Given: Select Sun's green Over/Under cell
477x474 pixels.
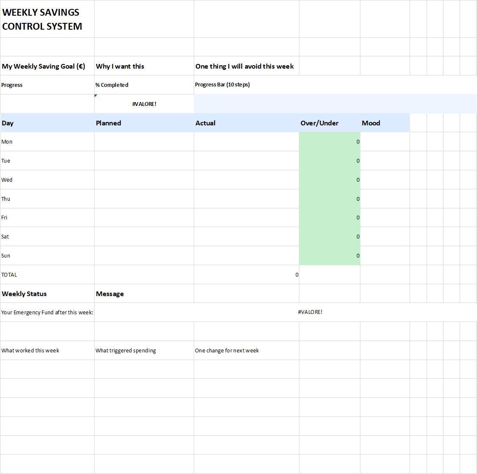Looking at the screenshot, I should (329, 255).
